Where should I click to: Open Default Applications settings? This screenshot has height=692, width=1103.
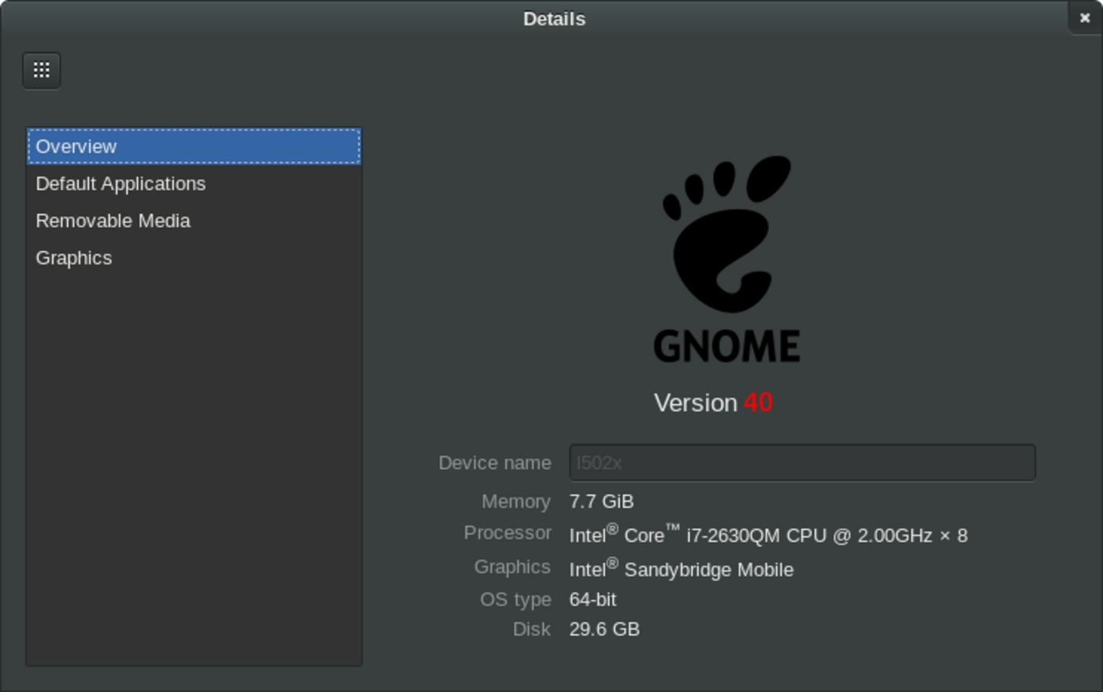point(121,183)
